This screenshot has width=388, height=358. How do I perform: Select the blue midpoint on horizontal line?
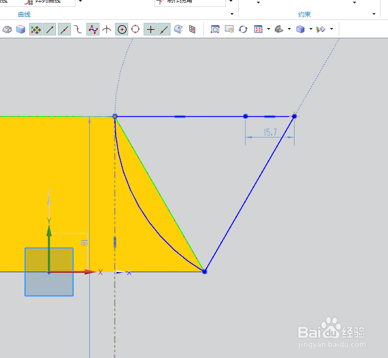point(246,116)
